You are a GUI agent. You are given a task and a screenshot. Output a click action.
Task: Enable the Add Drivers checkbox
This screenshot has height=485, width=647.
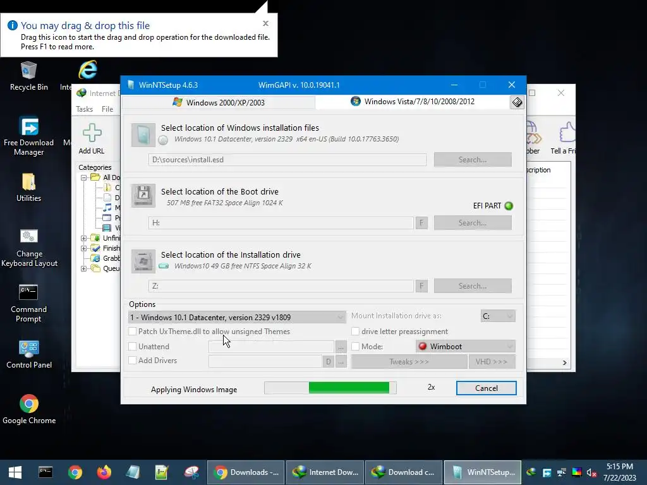tap(133, 360)
